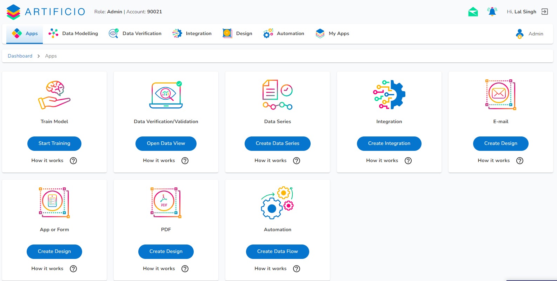Click help icon in E-mail card

click(x=520, y=161)
